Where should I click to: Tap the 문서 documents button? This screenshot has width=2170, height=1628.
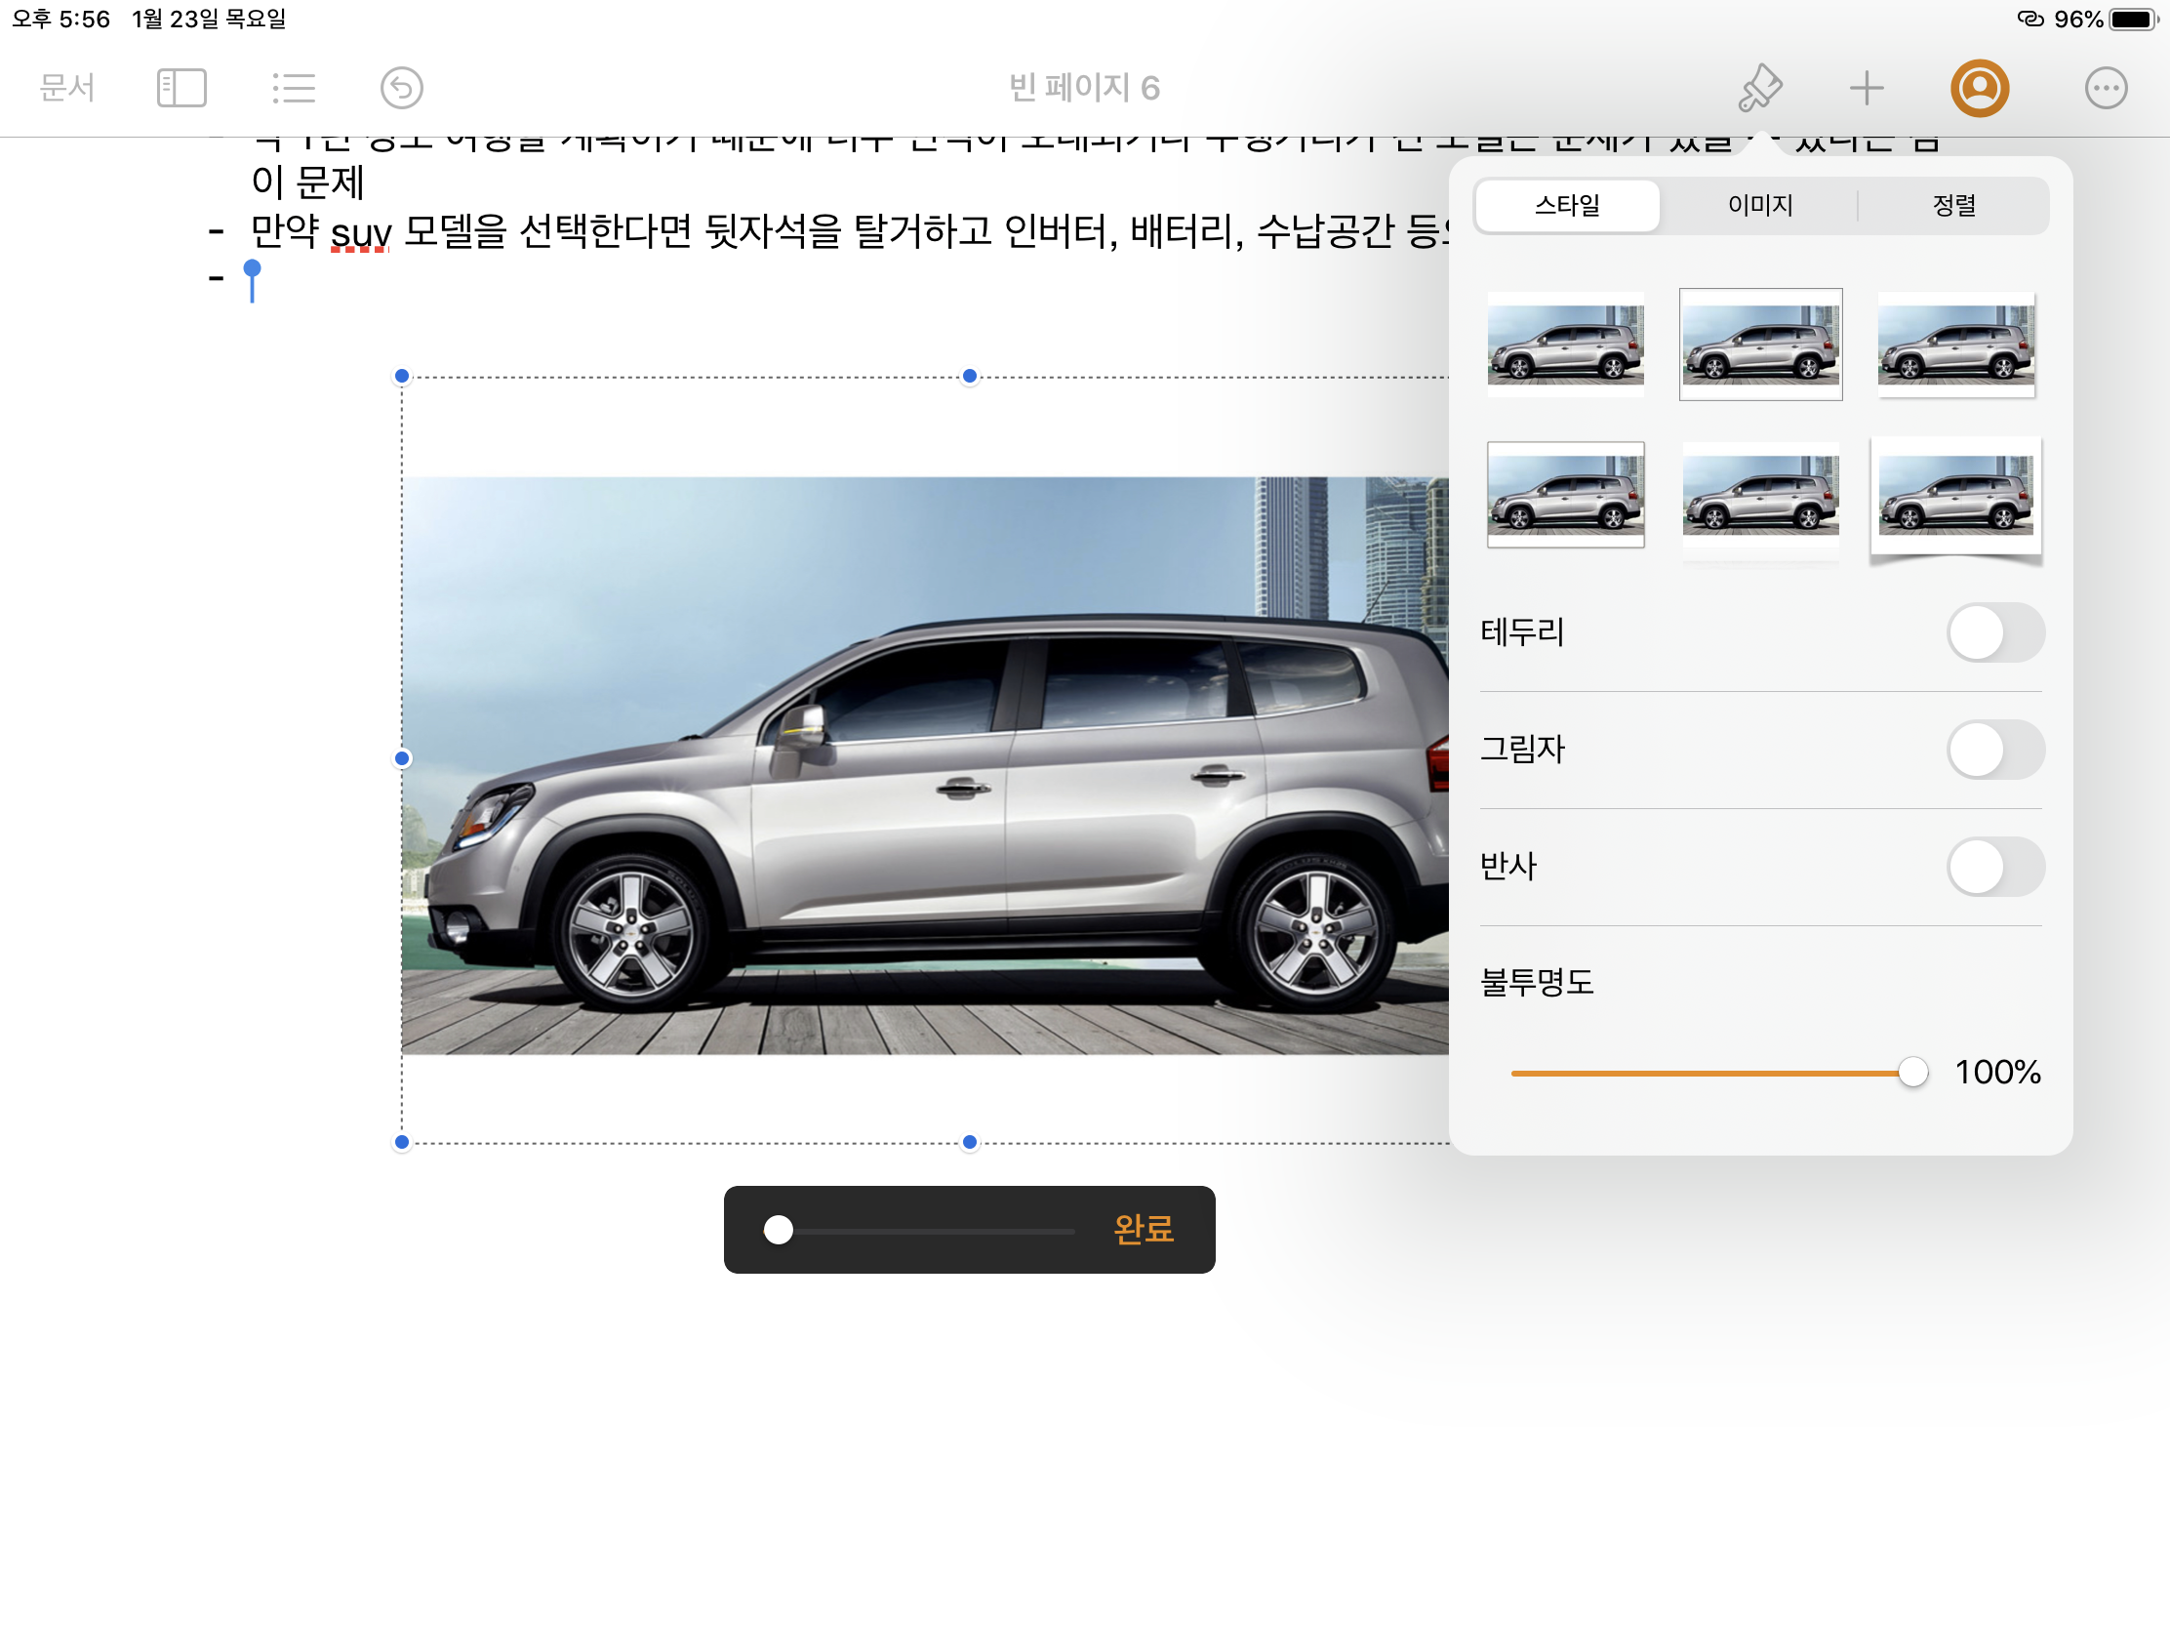[66, 88]
